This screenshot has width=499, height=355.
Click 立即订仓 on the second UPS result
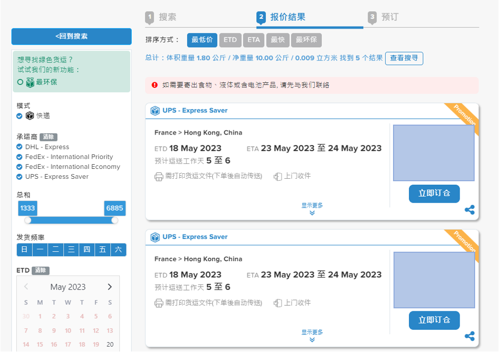coord(434,320)
